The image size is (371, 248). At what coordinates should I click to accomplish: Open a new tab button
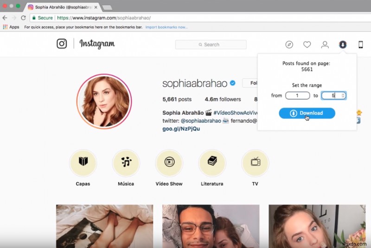(x=108, y=7)
